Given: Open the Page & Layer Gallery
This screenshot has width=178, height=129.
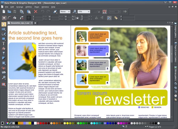Looking at the screenshot, I should (x=176, y=52).
